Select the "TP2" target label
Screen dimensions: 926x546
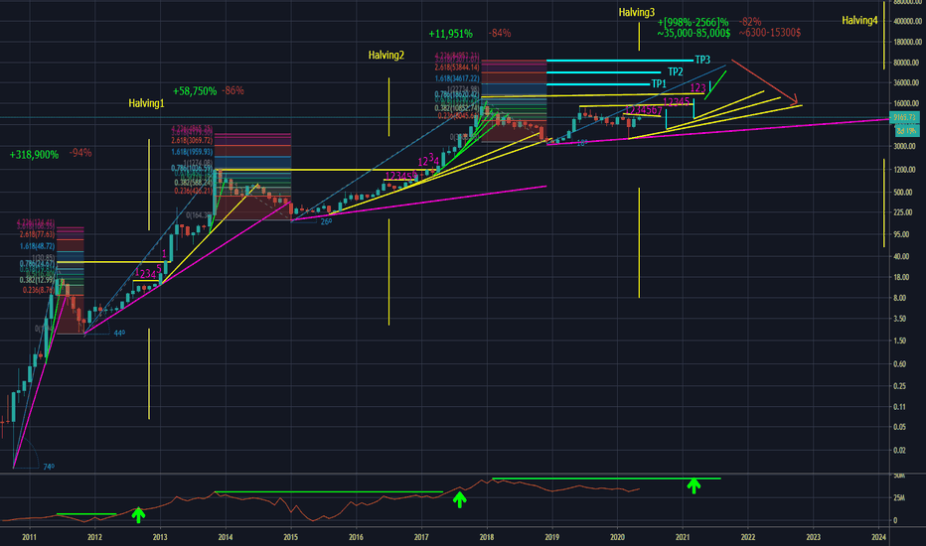tap(675, 72)
